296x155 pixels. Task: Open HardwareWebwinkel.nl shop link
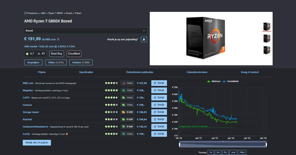click(35, 127)
